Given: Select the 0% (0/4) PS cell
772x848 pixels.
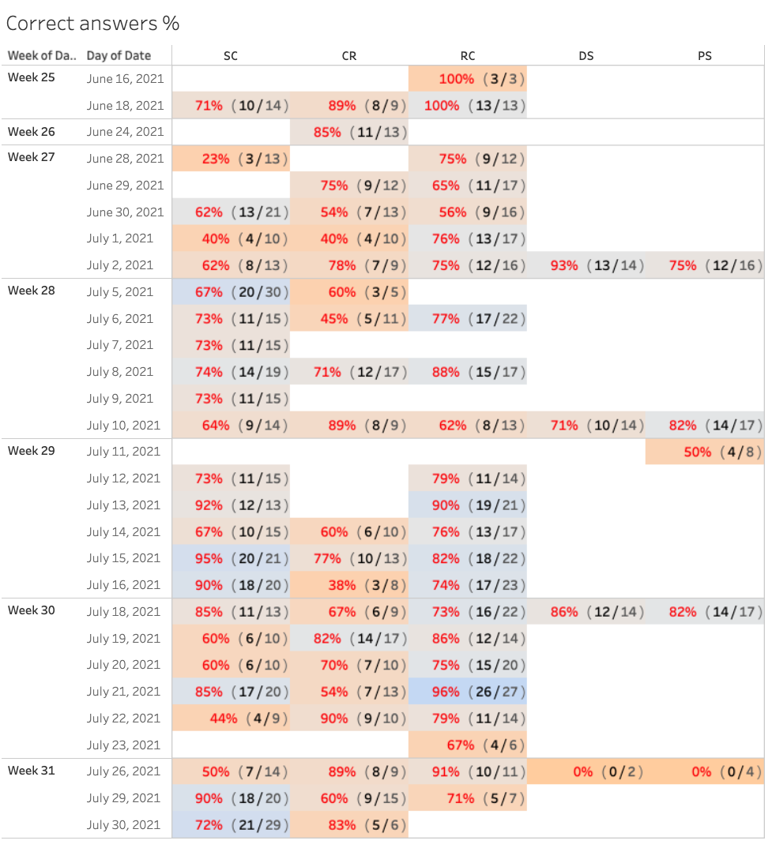Looking at the screenshot, I should tap(705, 771).
